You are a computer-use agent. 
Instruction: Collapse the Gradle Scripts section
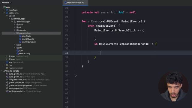coord(2,71)
